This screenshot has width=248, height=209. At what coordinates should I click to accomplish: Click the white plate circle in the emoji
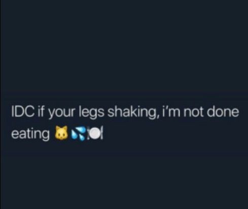coord(95,134)
